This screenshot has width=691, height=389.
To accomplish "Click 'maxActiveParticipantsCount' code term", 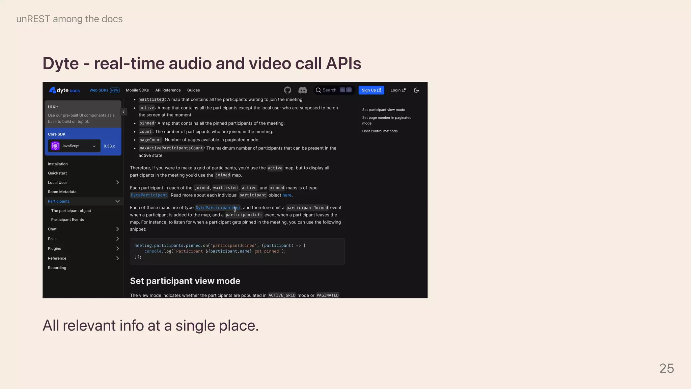I will [171, 148].
